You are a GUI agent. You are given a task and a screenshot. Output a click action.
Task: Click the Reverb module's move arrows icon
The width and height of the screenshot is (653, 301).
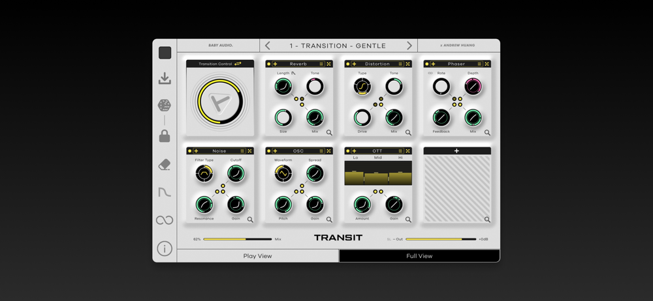(275, 64)
